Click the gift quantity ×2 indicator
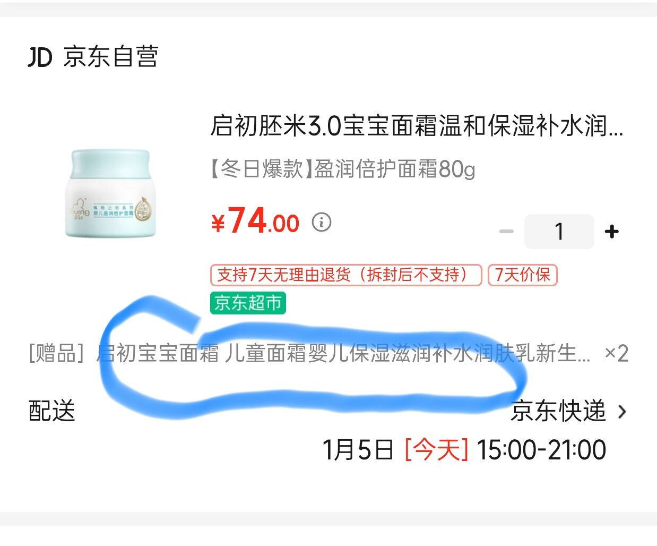Image resolution: width=657 pixels, height=546 pixels. (616, 353)
